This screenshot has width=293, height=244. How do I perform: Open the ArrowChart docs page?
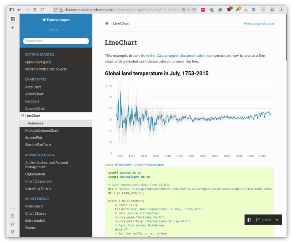tap(34, 94)
